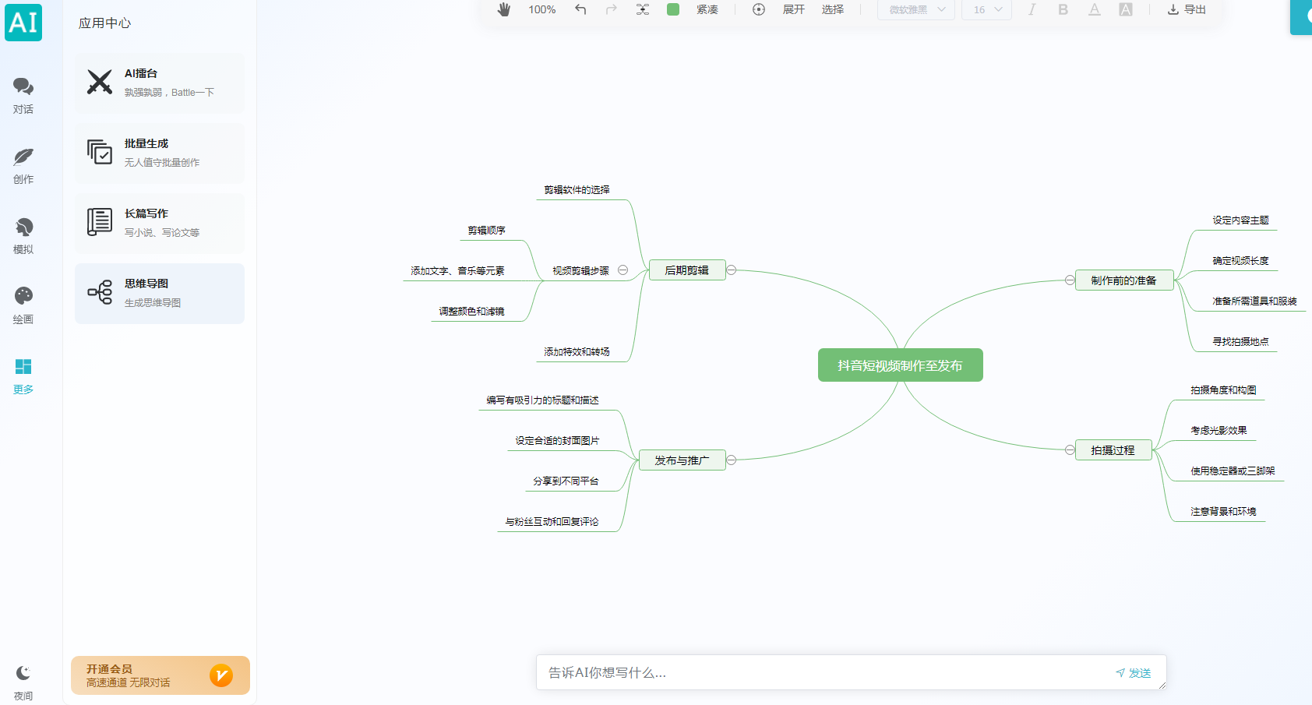Click the layout structure icon

point(643,9)
